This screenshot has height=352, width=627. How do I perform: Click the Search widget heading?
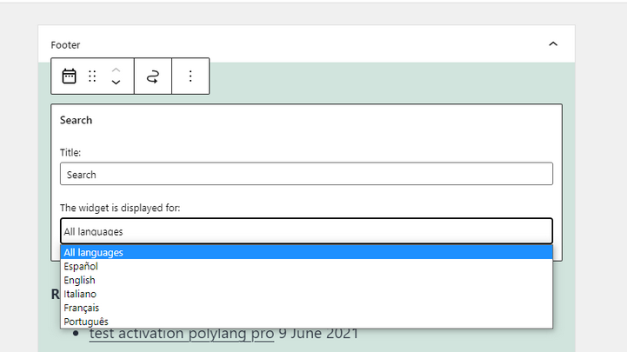tap(77, 120)
